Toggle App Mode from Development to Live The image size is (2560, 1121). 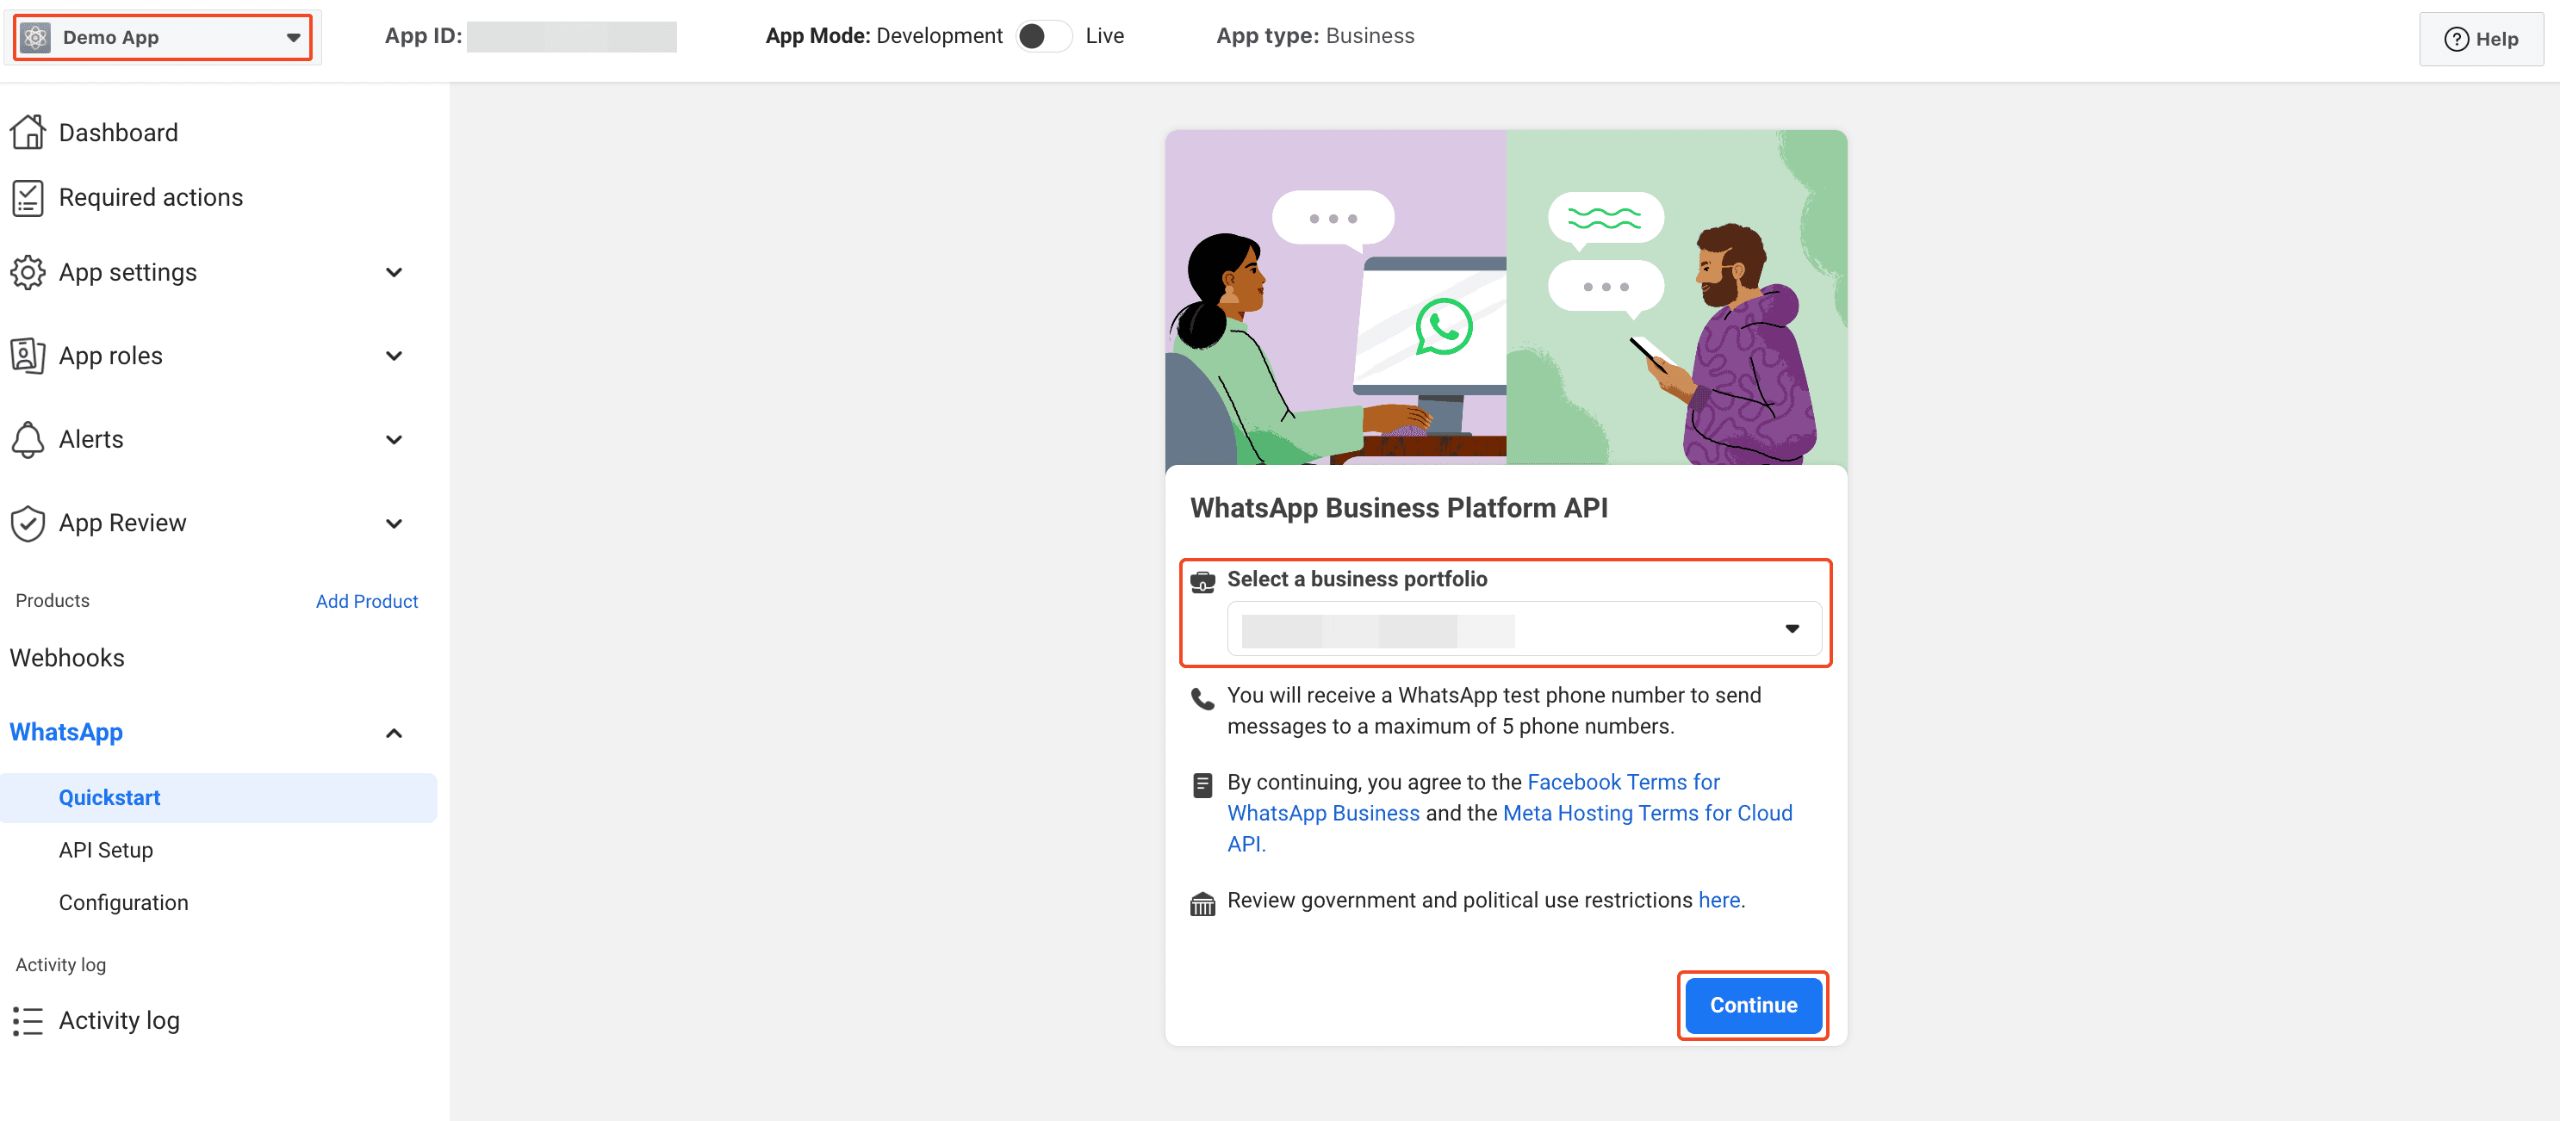(x=1043, y=37)
